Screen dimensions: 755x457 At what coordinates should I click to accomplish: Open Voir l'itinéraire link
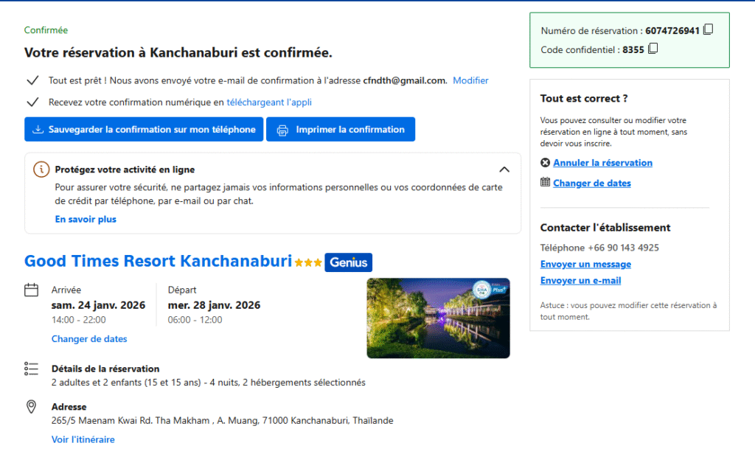(83, 439)
